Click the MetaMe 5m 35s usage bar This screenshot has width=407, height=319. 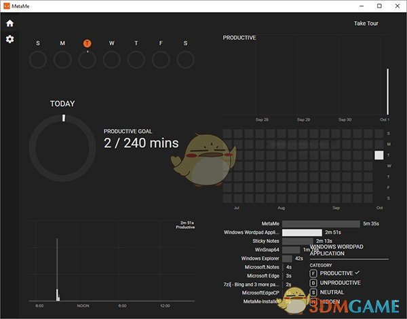point(321,224)
